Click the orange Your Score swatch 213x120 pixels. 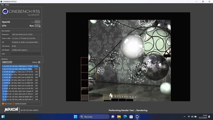(3, 104)
